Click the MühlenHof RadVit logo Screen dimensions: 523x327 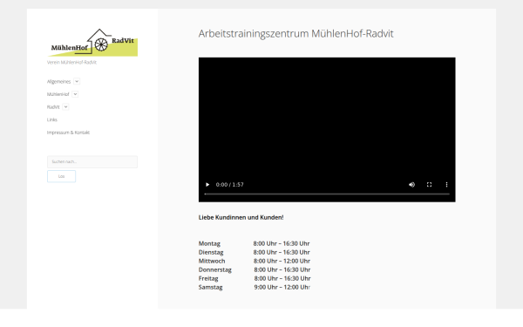[92, 43]
